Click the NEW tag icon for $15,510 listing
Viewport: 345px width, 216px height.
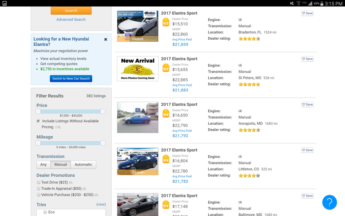coord(166,22)
